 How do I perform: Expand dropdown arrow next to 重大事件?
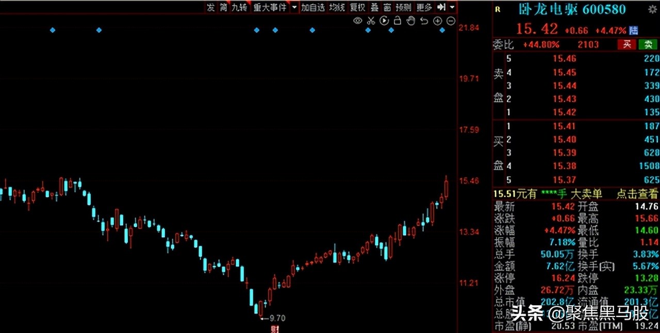point(294,7)
